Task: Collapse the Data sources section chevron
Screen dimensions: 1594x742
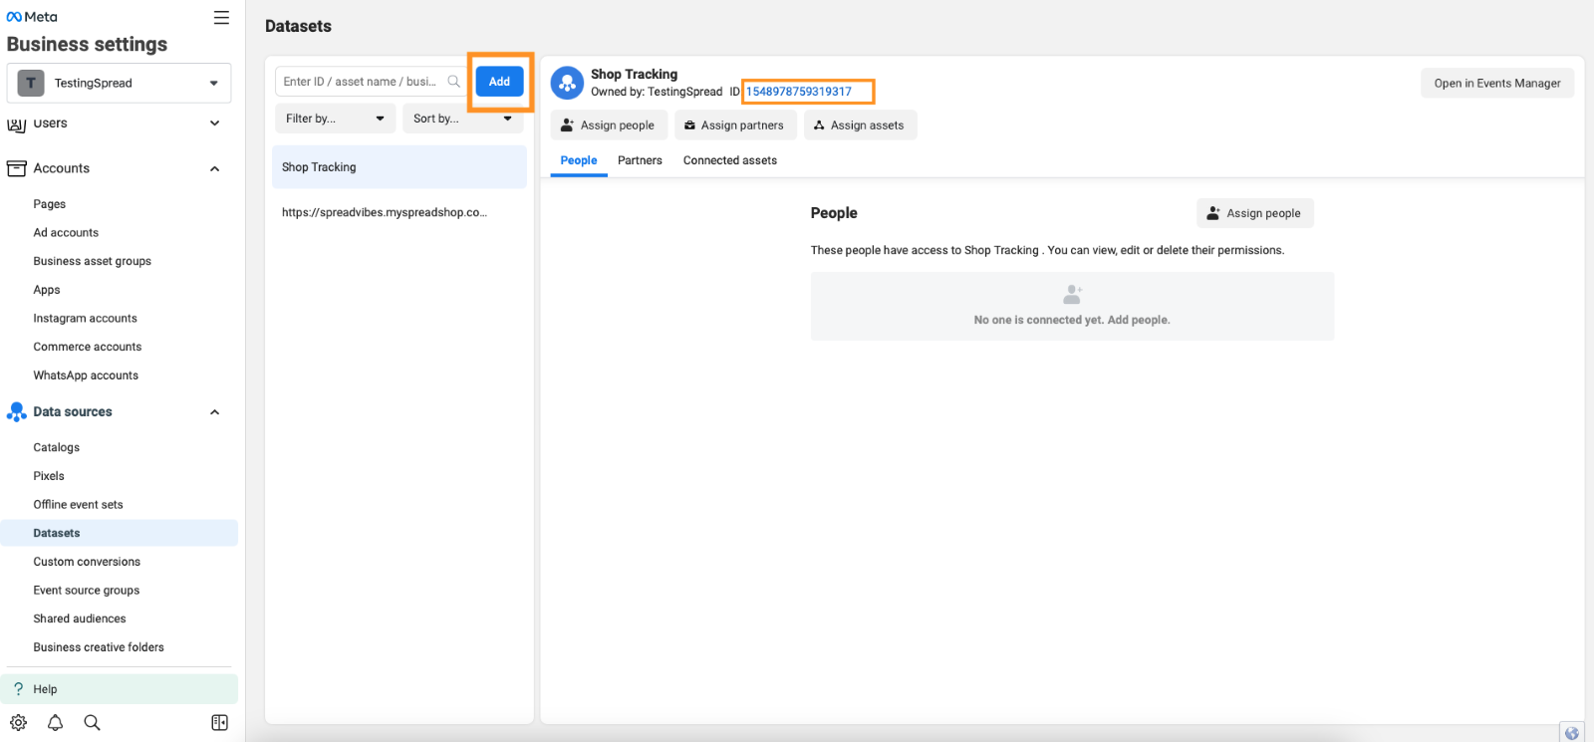Action: point(214,412)
